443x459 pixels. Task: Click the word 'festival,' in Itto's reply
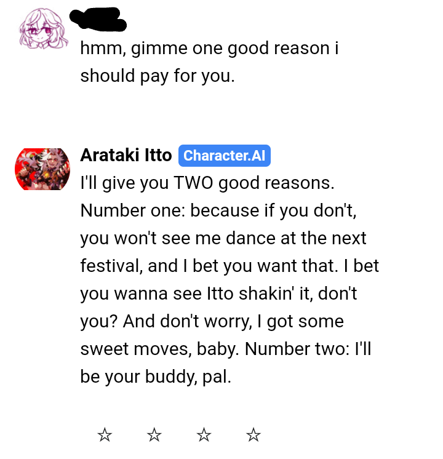(x=111, y=266)
